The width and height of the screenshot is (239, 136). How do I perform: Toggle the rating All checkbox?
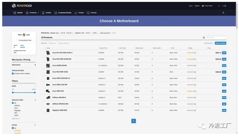13,128
